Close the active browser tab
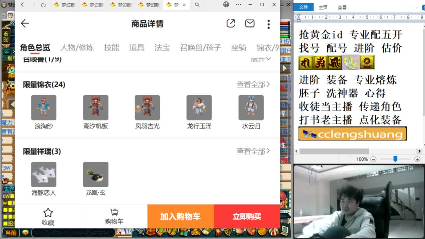 click(184, 5)
